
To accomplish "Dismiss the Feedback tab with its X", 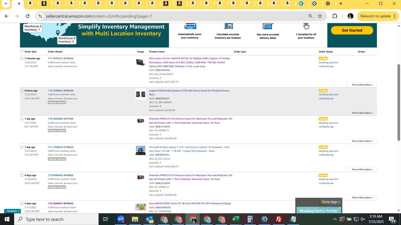I will [18, 211].
